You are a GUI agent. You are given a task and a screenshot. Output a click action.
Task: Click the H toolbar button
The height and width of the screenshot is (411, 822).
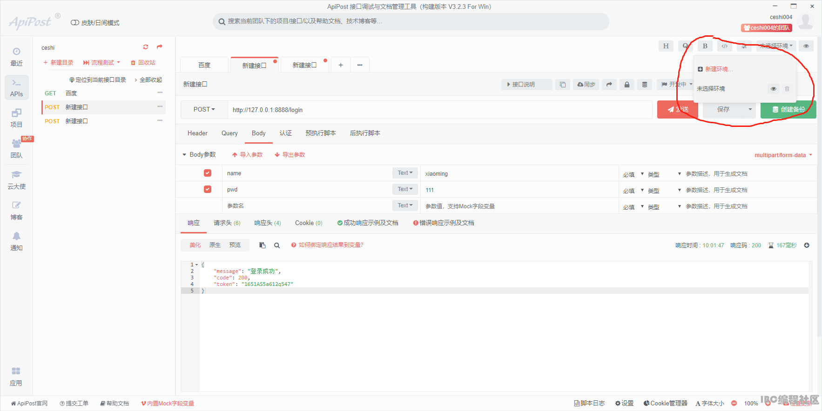666,46
